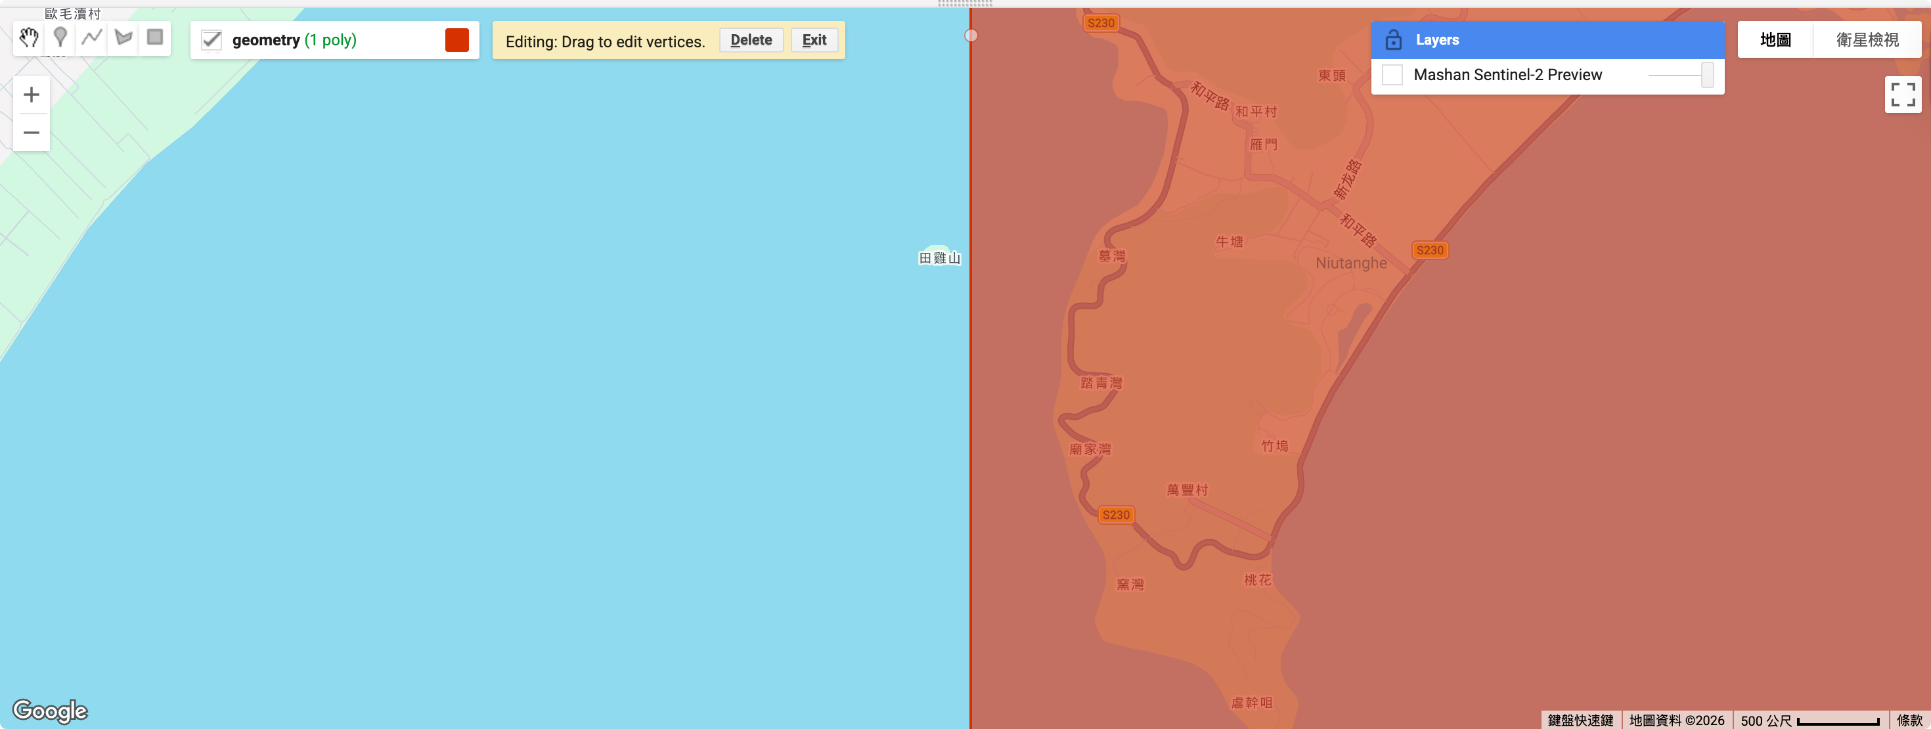
Task: Open the 鍵盤快速鍵 keyboard shortcuts link
Action: tap(1580, 720)
